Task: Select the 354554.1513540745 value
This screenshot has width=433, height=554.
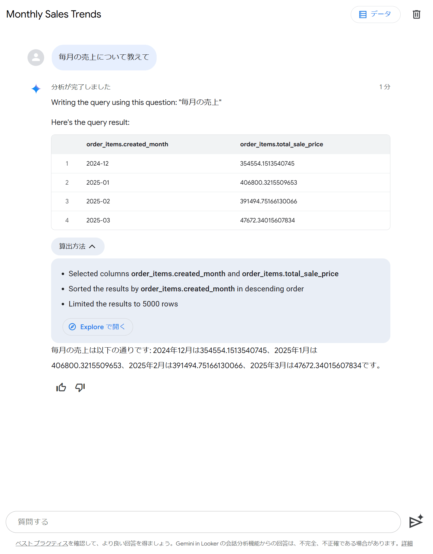Action: 267,164
